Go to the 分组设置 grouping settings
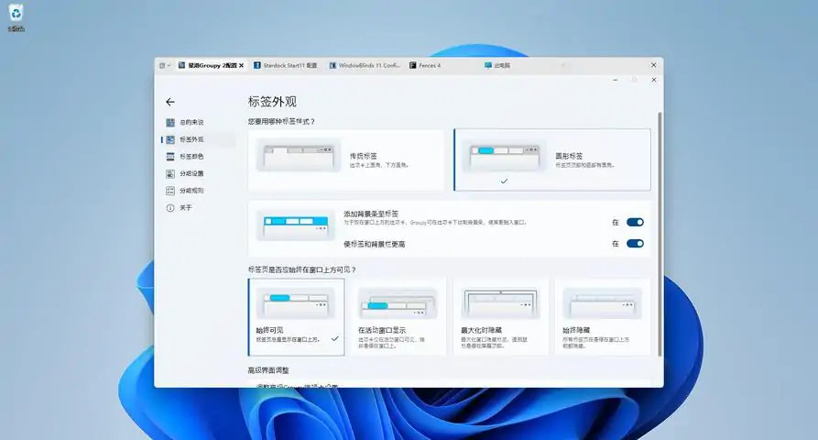Image resolution: width=818 pixels, height=440 pixels. tap(191, 173)
